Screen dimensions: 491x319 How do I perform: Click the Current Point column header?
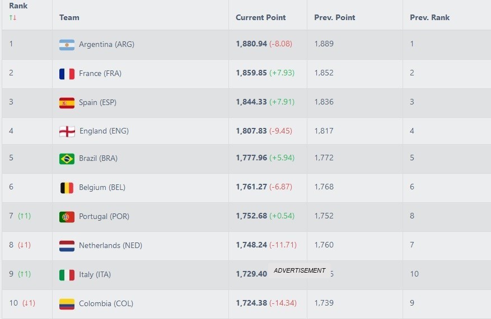[x=260, y=17]
